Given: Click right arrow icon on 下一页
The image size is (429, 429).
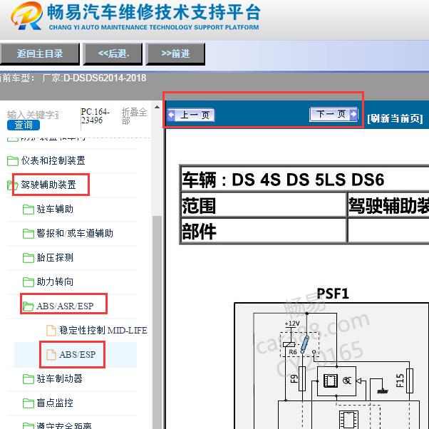Looking at the screenshot, I should pos(353,114).
